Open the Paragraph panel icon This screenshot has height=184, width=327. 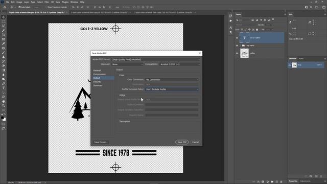pyautogui.click(x=230, y=32)
